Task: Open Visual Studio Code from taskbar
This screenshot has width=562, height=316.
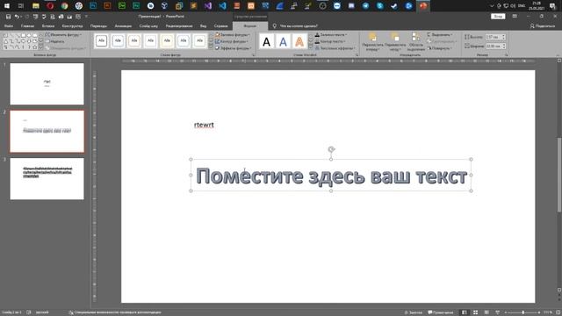Action: pyautogui.click(x=222, y=6)
